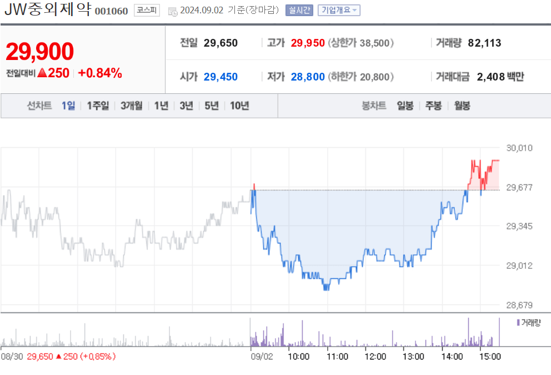The width and height of the screenshot is (551, 375).
Task: Click the 상한가 38,500 text
Action: pos(361,43)
